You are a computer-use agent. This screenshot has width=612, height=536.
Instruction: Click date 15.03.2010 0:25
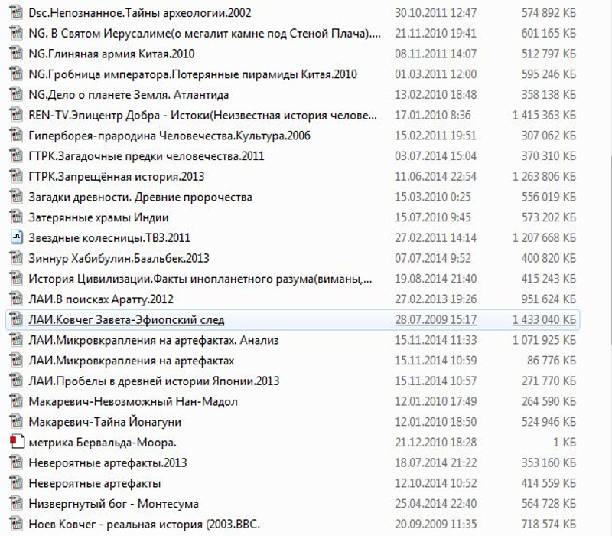tap(433, 197)
